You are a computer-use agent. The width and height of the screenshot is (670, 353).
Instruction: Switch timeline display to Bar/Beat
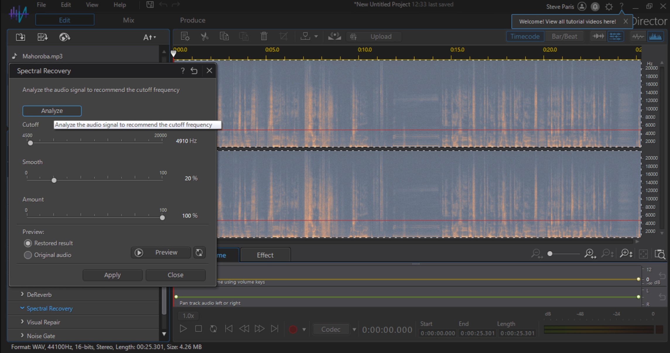point(565,36)
